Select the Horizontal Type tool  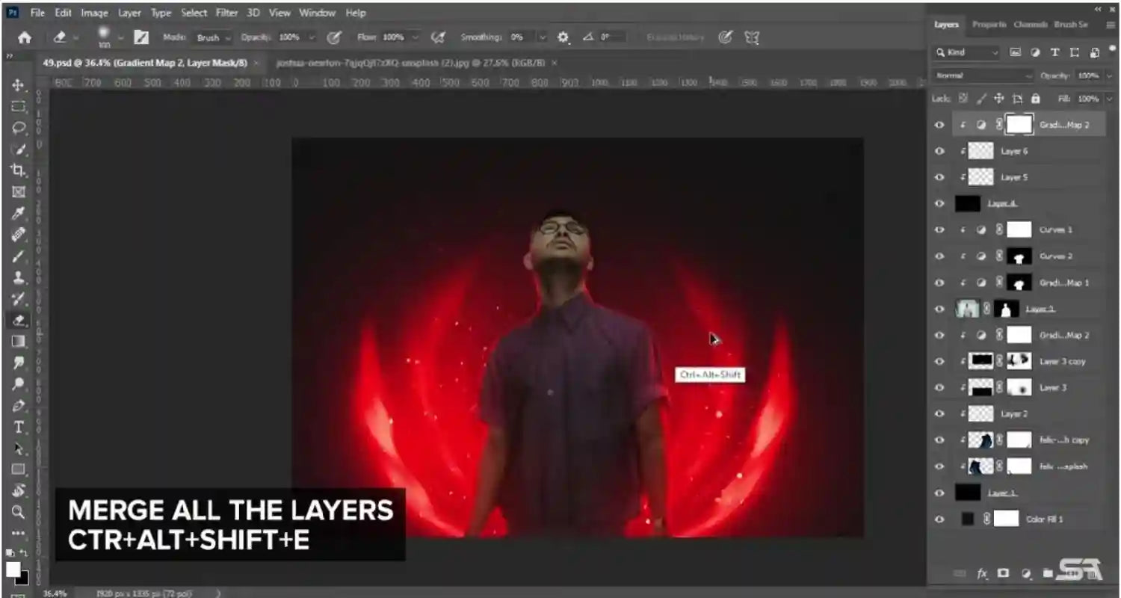pos(18,428)
